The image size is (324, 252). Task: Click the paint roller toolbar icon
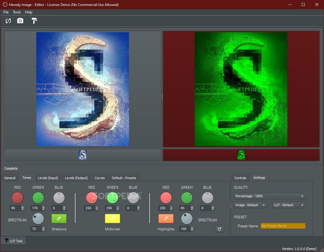[x=34, y=21]
